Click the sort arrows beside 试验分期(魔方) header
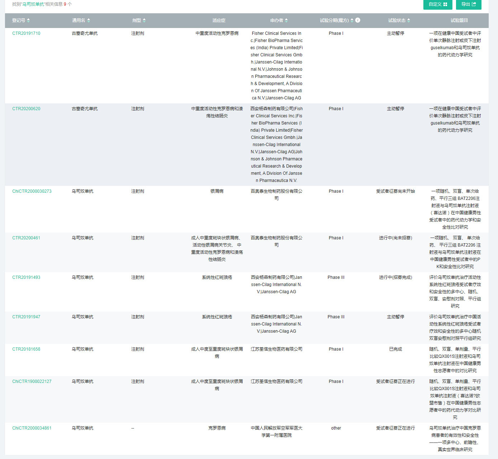This screenshot has height=459, width=498. tap(352, 20)
